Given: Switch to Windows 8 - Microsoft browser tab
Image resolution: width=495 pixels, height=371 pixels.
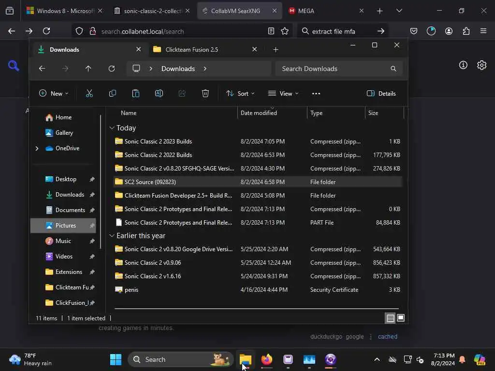Looking at the screenshot, I should pyautogui.click(x=64, y=11).
